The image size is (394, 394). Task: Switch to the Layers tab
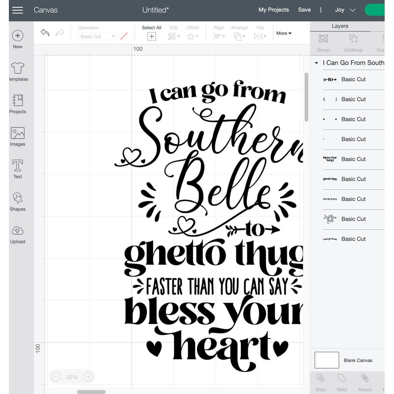click(339, 26)
